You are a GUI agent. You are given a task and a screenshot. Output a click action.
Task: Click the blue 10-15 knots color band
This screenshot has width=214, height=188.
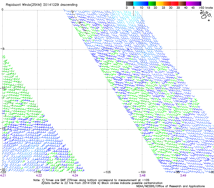tap(145, 3)
